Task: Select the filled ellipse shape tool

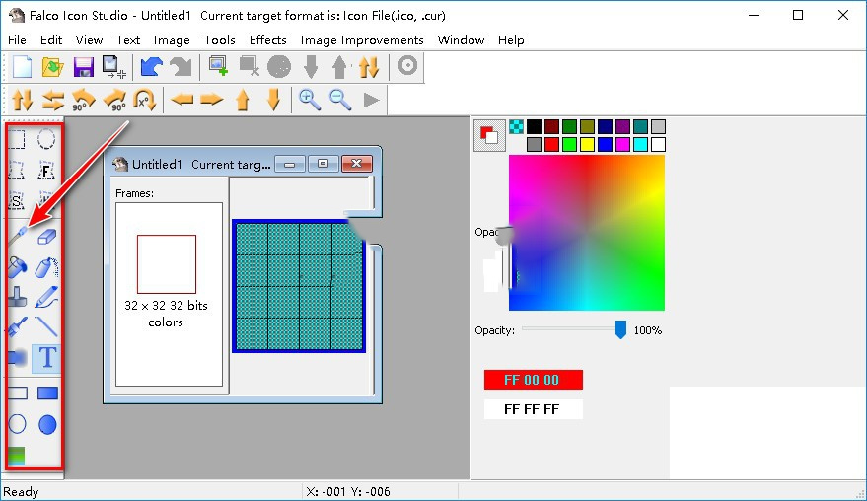Action: coord(47,424)
